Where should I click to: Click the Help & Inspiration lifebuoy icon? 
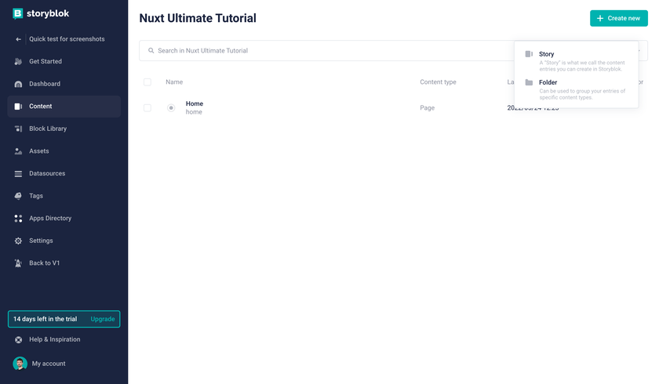coord(19,339)
